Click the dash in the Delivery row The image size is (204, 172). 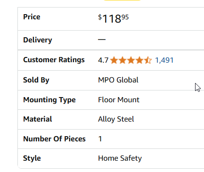click(102, 40)
